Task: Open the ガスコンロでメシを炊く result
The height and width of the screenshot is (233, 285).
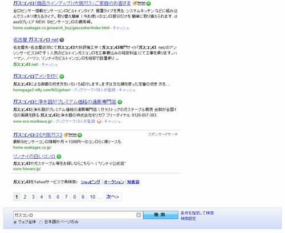Action: click(36, 77)
